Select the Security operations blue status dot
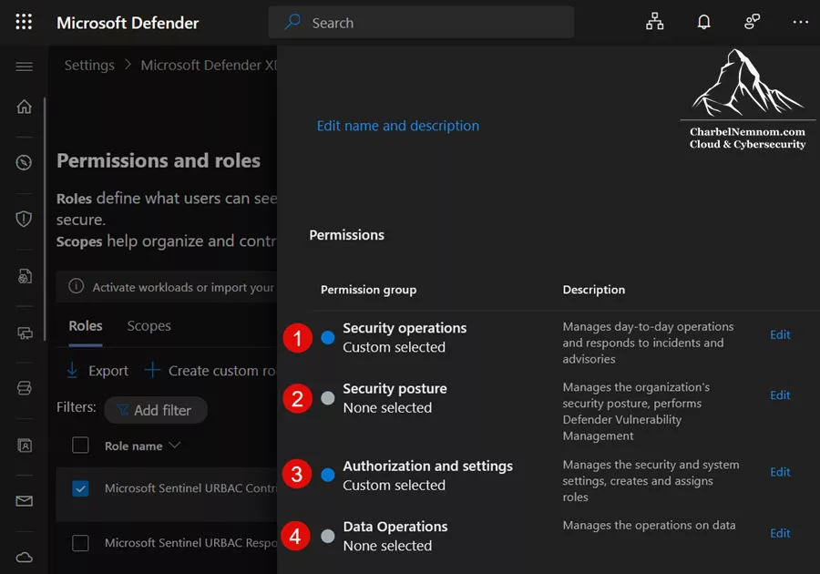The image size is (820, 574). point(328,338)
